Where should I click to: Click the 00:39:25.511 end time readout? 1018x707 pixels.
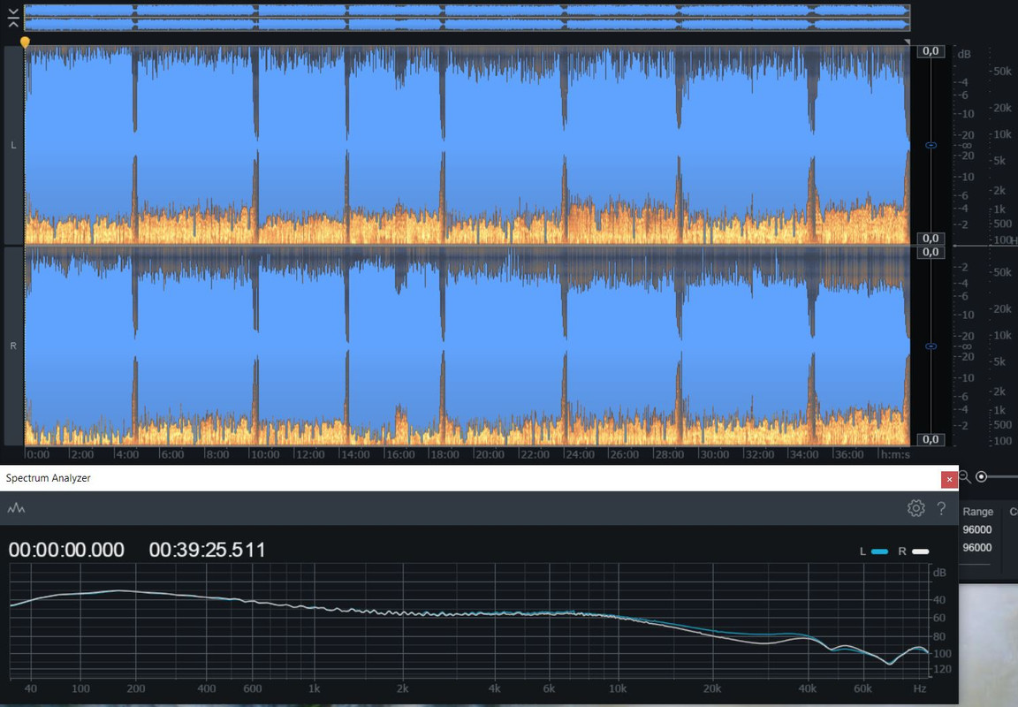(x=207, y=550)
